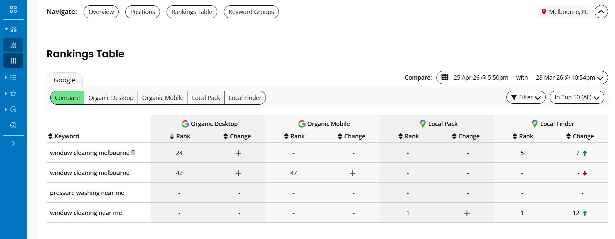The width and height of the screenshot is (615, 239).
Task: Click the checklist icon in sidebar
Action: pos(13,77)
